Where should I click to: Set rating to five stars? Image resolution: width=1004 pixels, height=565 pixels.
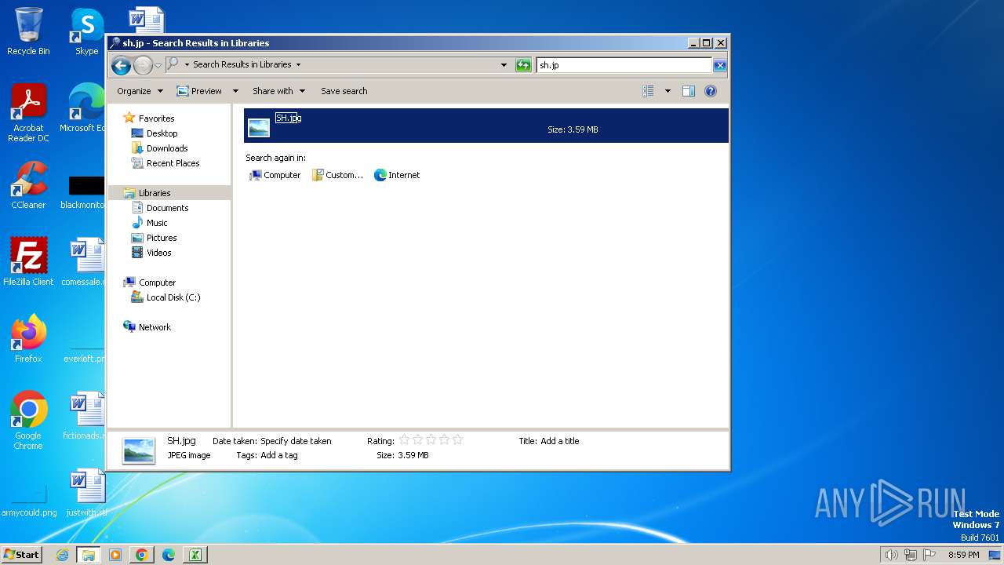tap(457, 440)
